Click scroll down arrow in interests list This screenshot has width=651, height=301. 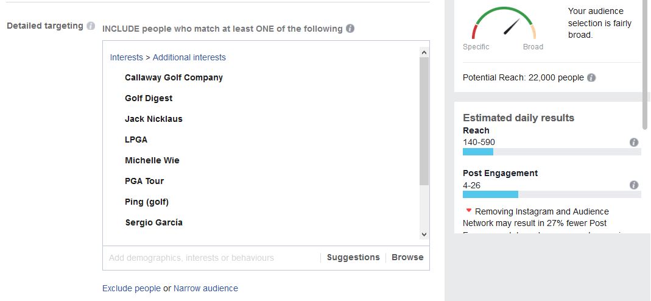(x=424, y=235)
